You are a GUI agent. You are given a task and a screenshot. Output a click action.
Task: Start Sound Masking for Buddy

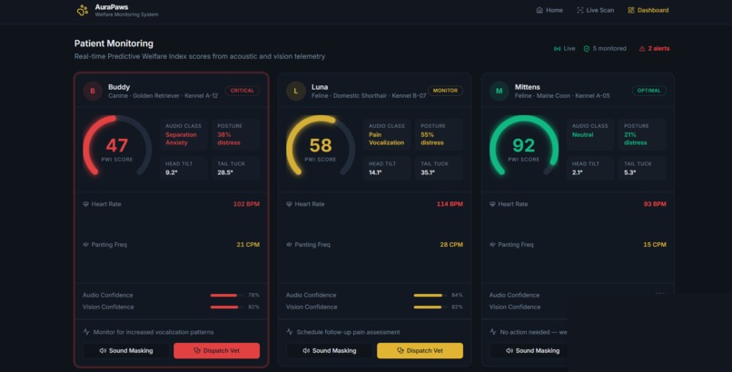point(126,350)
